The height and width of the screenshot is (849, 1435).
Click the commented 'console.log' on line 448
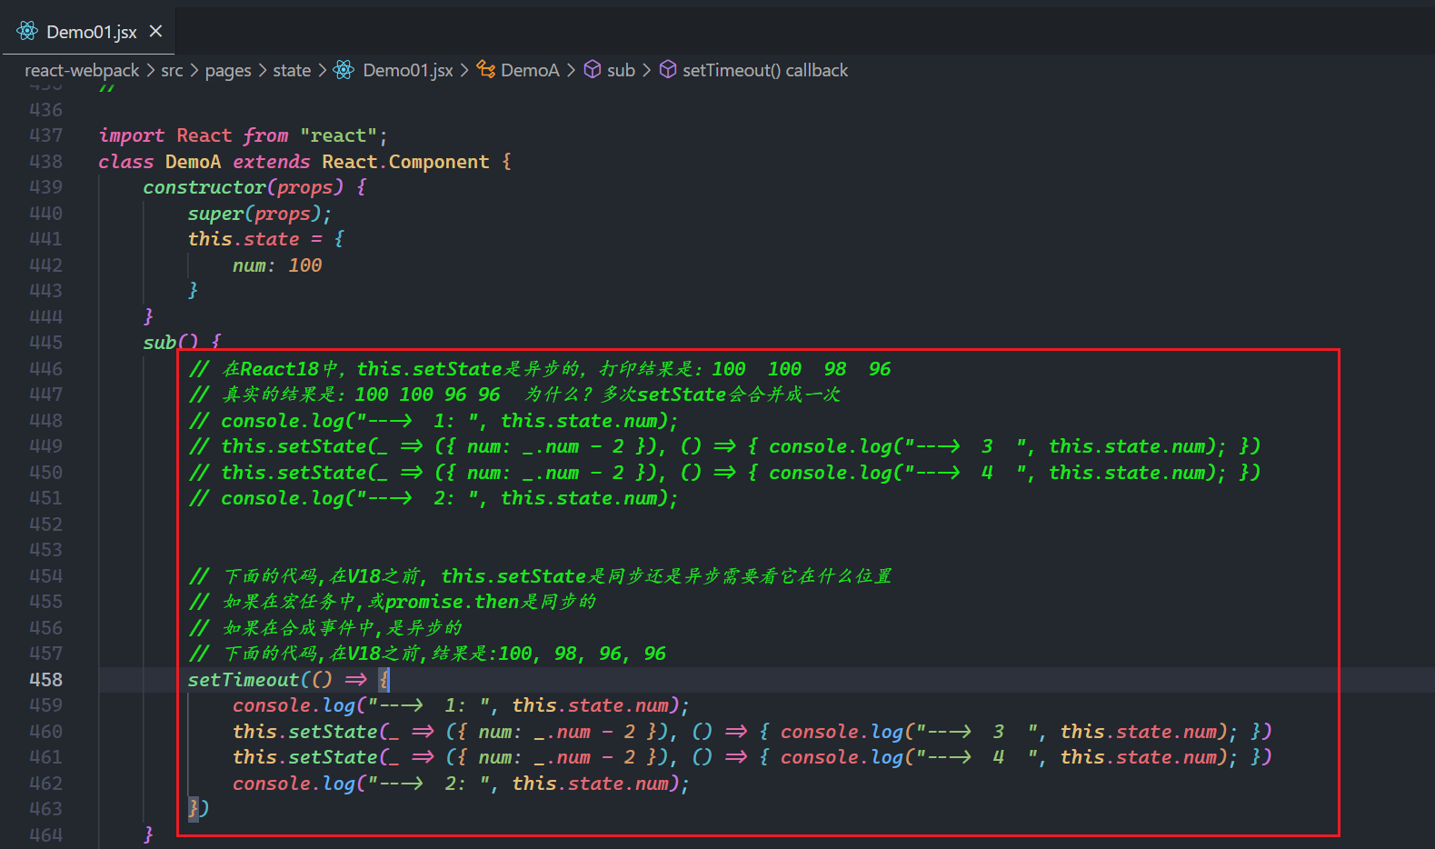click(x=284, y=421)
